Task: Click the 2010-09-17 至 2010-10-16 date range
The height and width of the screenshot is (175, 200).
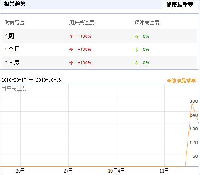Action: tap(31, 80)
